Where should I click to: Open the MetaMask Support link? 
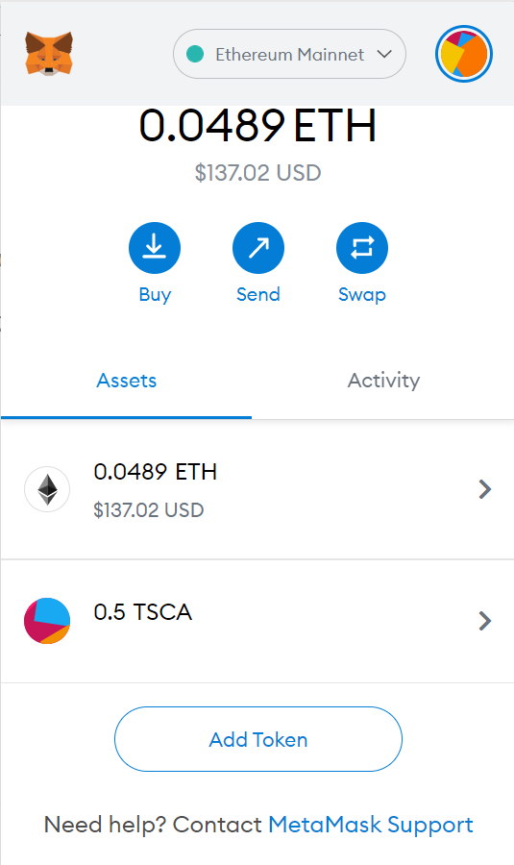click(371, 825)
